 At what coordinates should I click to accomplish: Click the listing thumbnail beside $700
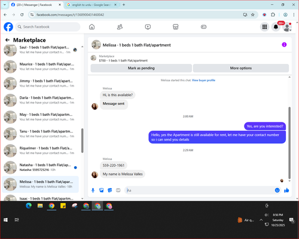coord(93,58)
